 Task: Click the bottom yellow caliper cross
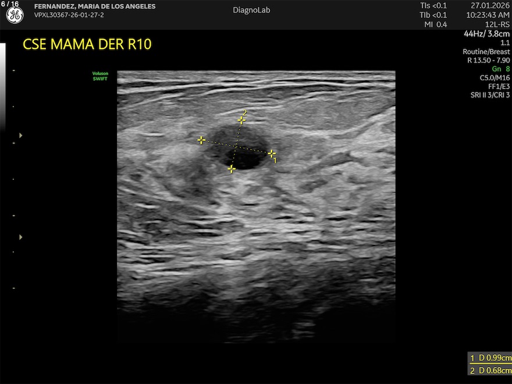point(232,169)
